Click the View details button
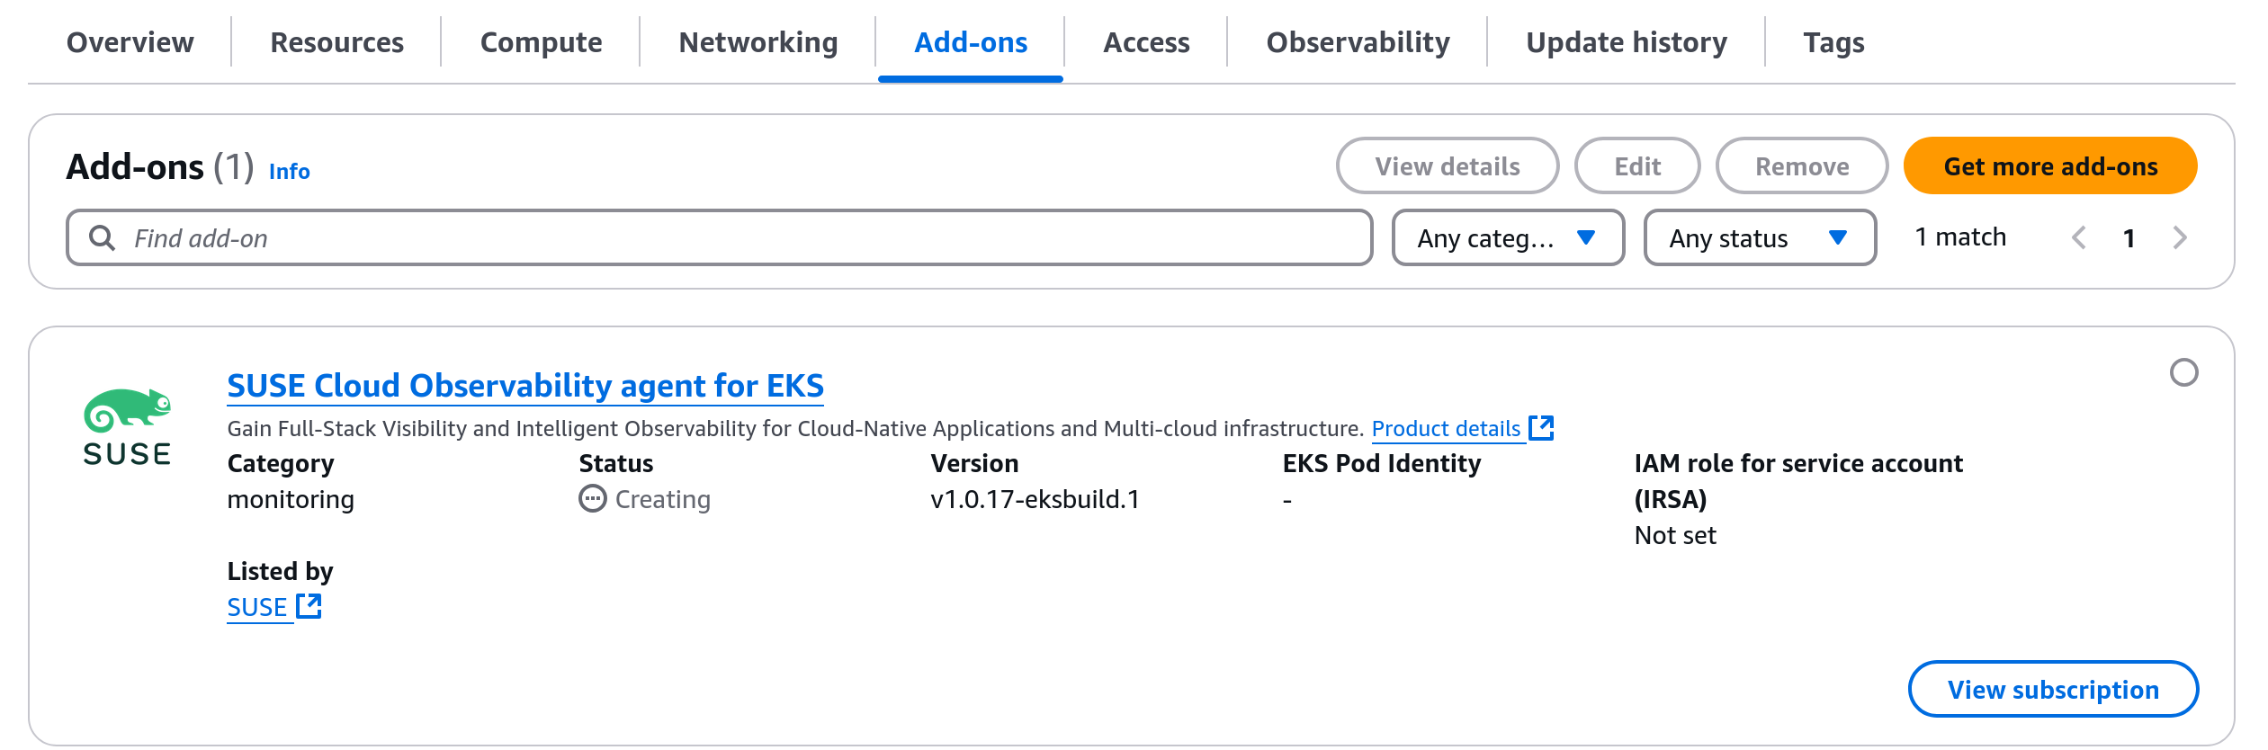 coord(1447,165)
